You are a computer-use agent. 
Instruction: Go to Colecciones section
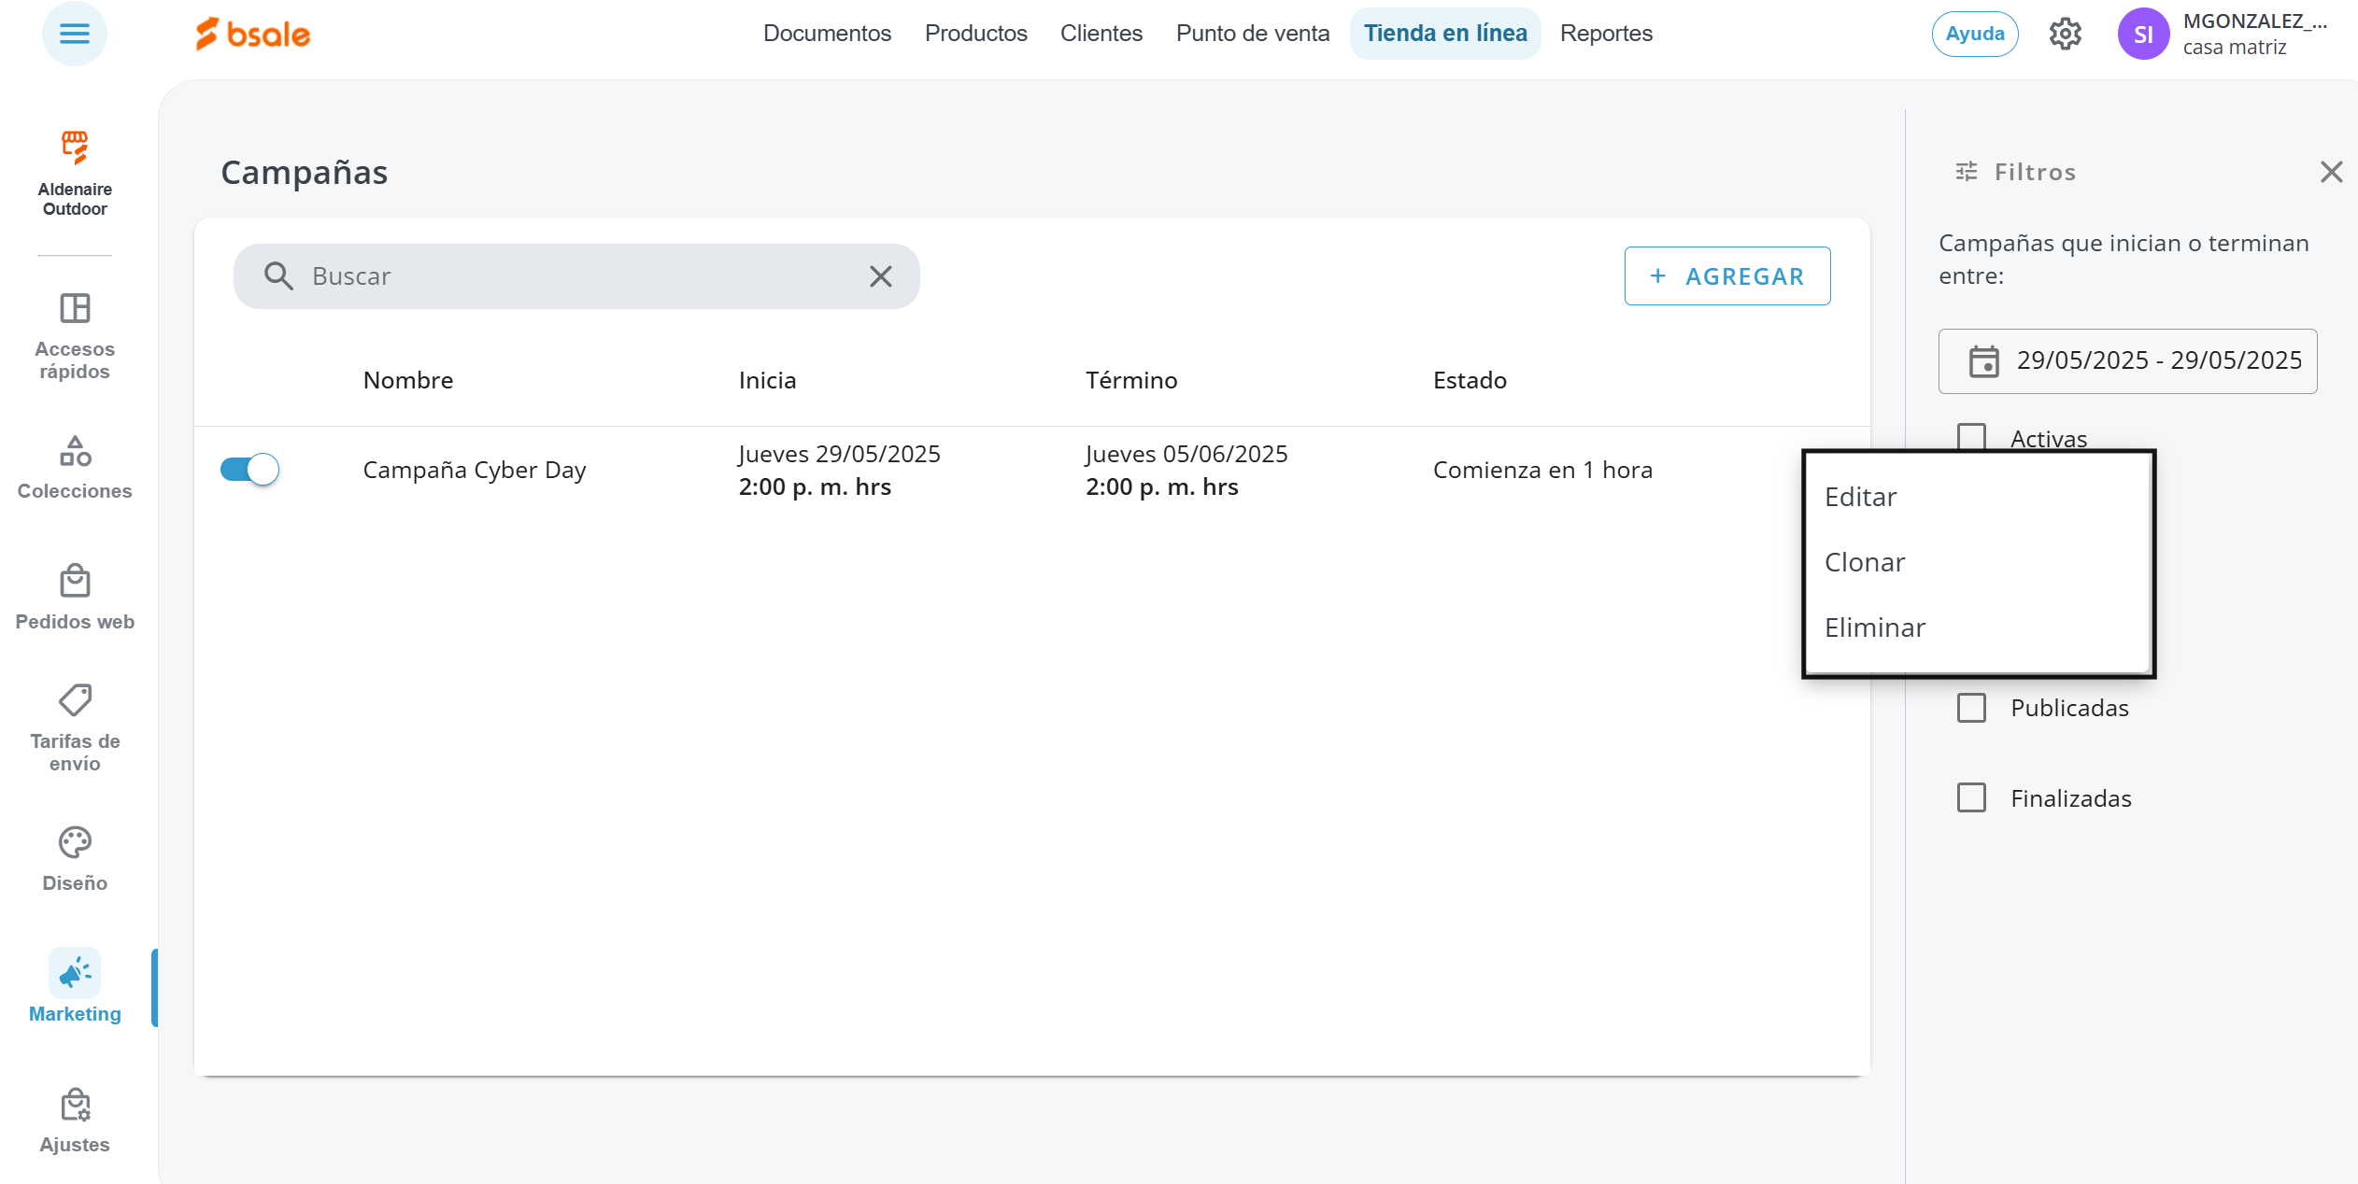click(x=75, y=468)
